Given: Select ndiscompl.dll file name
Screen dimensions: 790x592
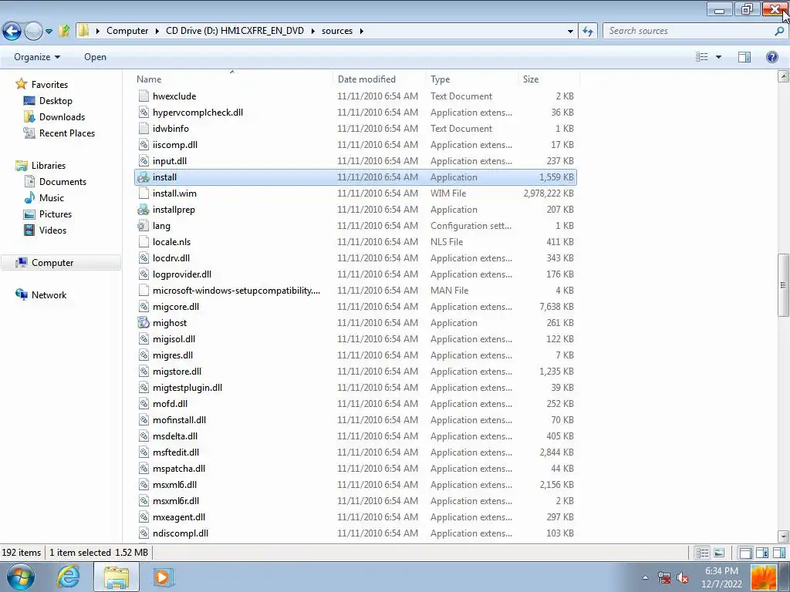Looking at the screenshot, I should [181, 533].
